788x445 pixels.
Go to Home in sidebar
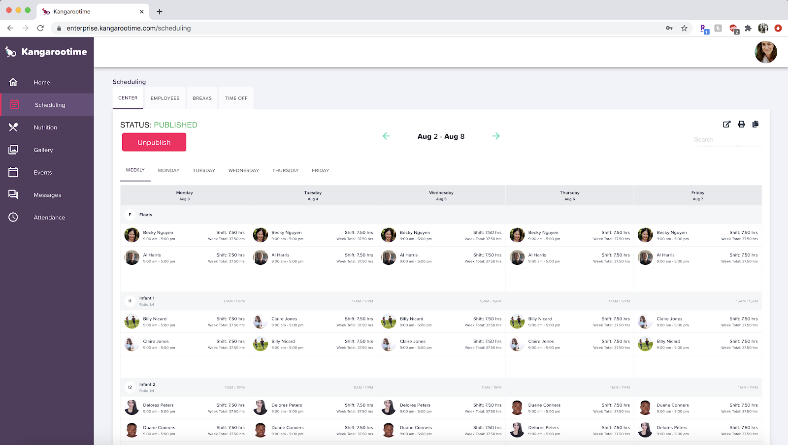coord(42,83)
